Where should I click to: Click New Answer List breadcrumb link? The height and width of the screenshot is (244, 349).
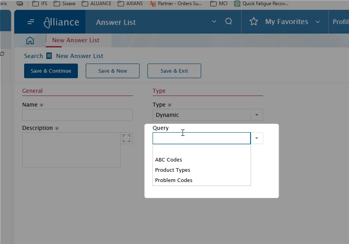pos(79,56)
